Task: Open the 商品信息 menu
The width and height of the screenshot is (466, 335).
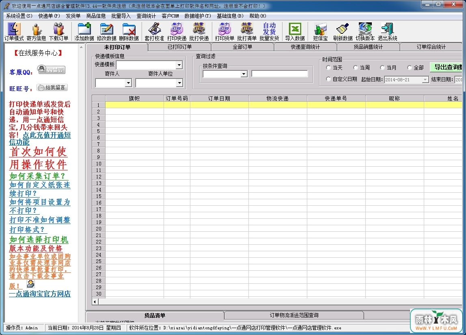Action: [x=96, y=16]
